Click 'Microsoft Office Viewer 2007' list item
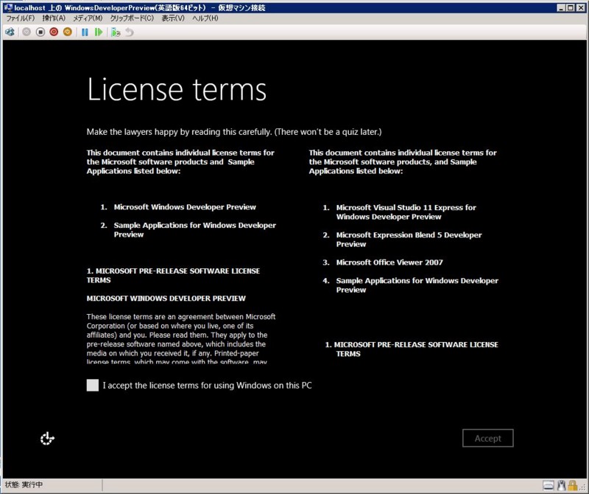 (389, 262)
